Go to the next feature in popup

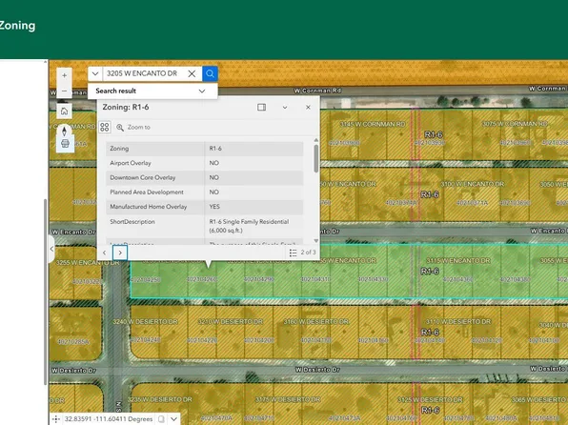tap(120, 253)
